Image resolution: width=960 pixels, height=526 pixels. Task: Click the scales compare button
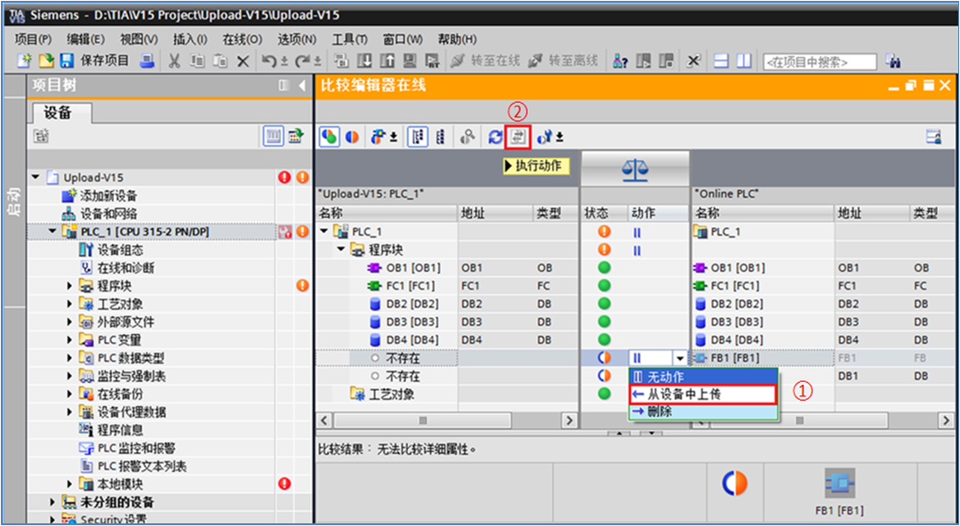635,169
